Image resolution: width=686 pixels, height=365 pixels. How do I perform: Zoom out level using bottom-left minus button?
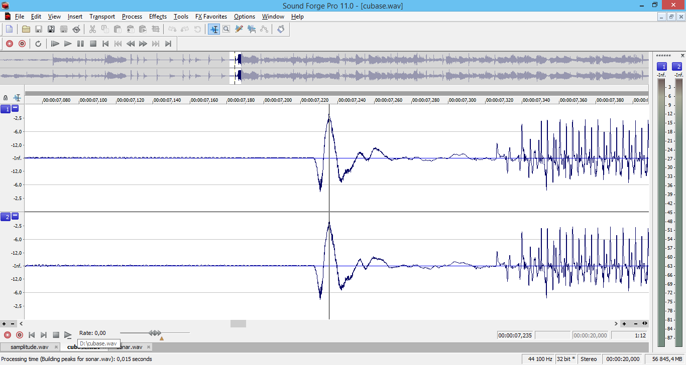pyautogui.click(x=13, y=324)
